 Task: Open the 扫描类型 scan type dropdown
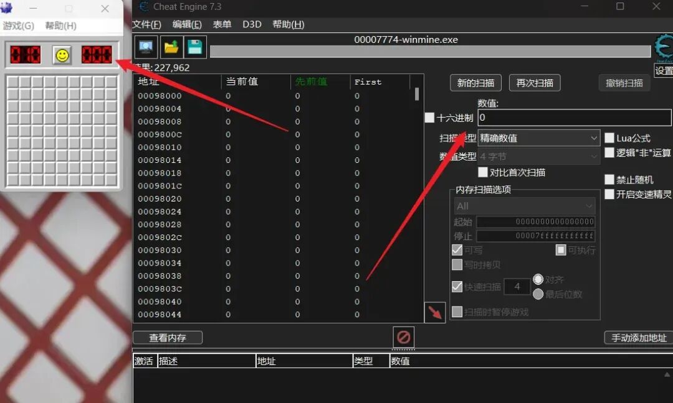pyautogui.click(x=538, y=137)
